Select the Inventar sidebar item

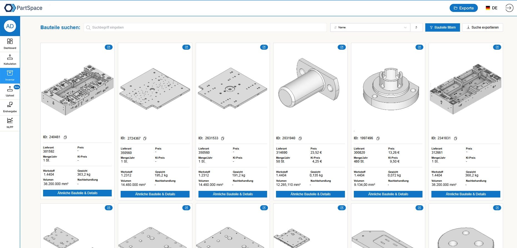point(10,75)
